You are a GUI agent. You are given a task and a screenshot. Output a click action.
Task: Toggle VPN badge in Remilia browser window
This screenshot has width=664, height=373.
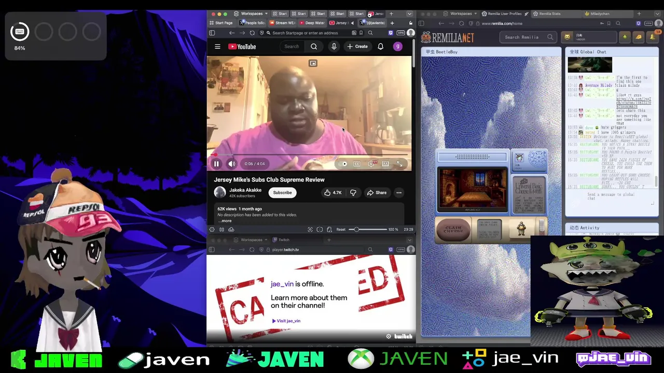[648, 23]
